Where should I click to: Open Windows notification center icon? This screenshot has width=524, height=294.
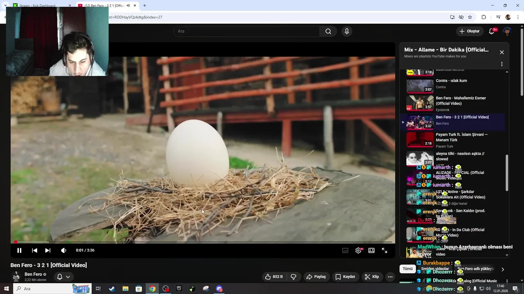pos(515,289)
